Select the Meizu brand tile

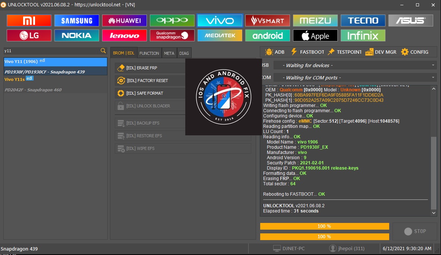(x=315, y=21)
